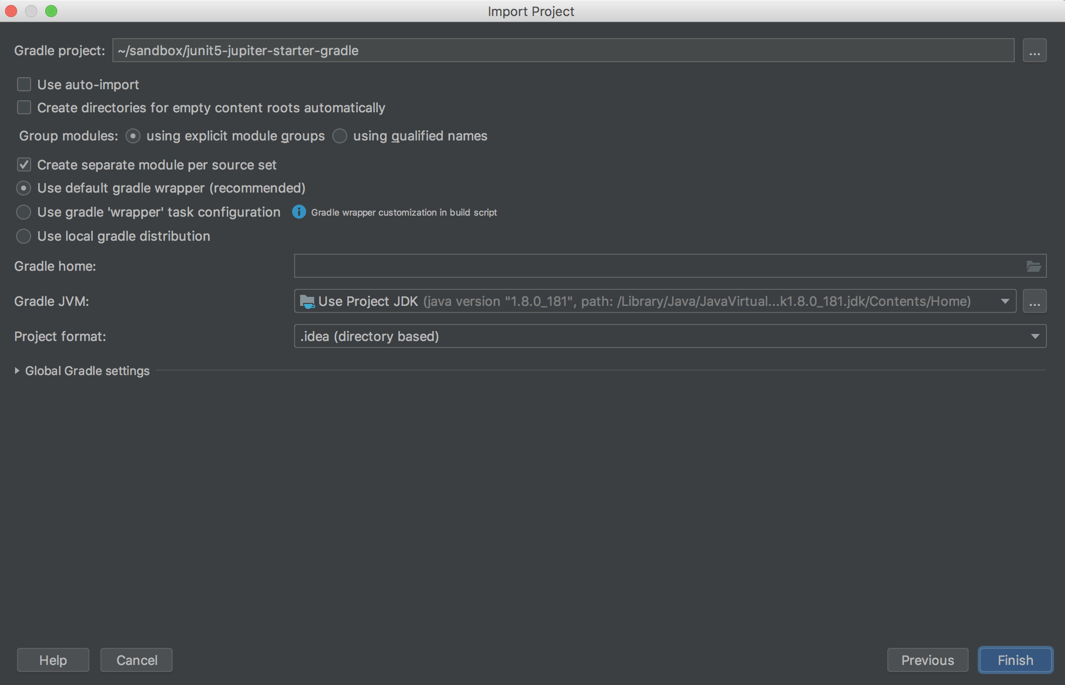Expand Global Gradle settings section
The height and width of the screenshot is (685, 1065).
pyautogui.click(x=17, y=371)
